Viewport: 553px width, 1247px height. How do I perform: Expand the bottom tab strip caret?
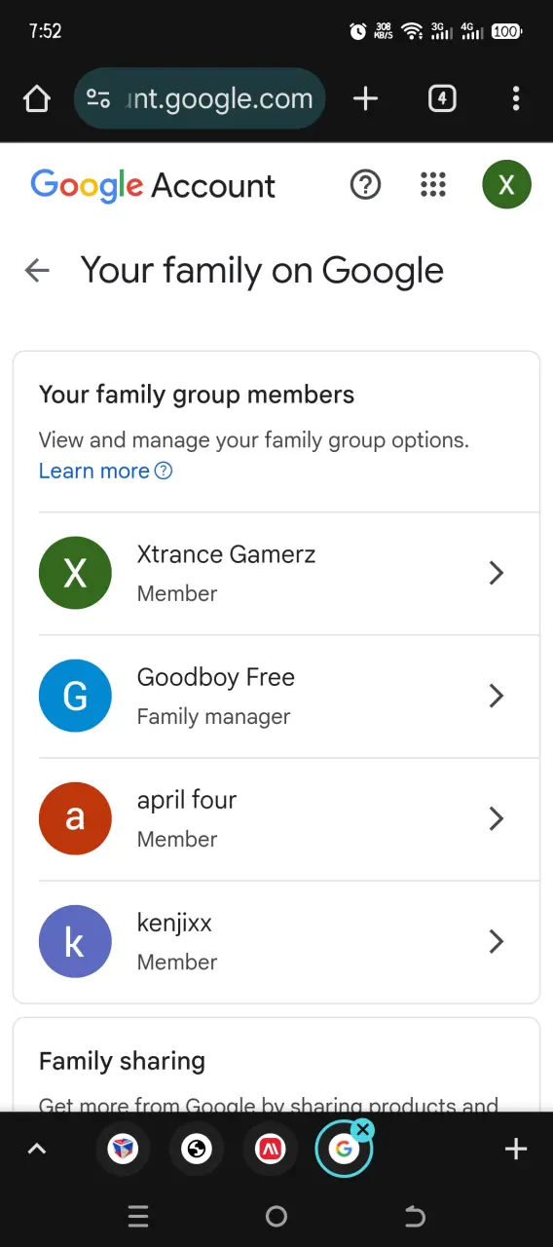tap(37, 1150)
